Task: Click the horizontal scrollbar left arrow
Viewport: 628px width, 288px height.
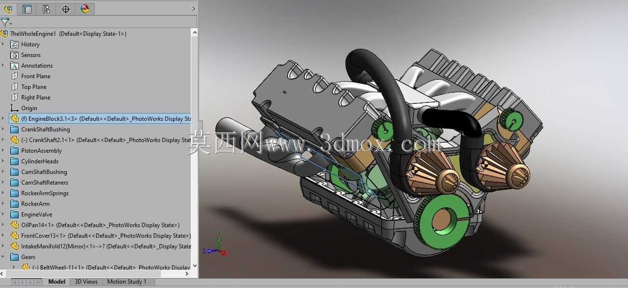Action: click(x=3, y=274)
